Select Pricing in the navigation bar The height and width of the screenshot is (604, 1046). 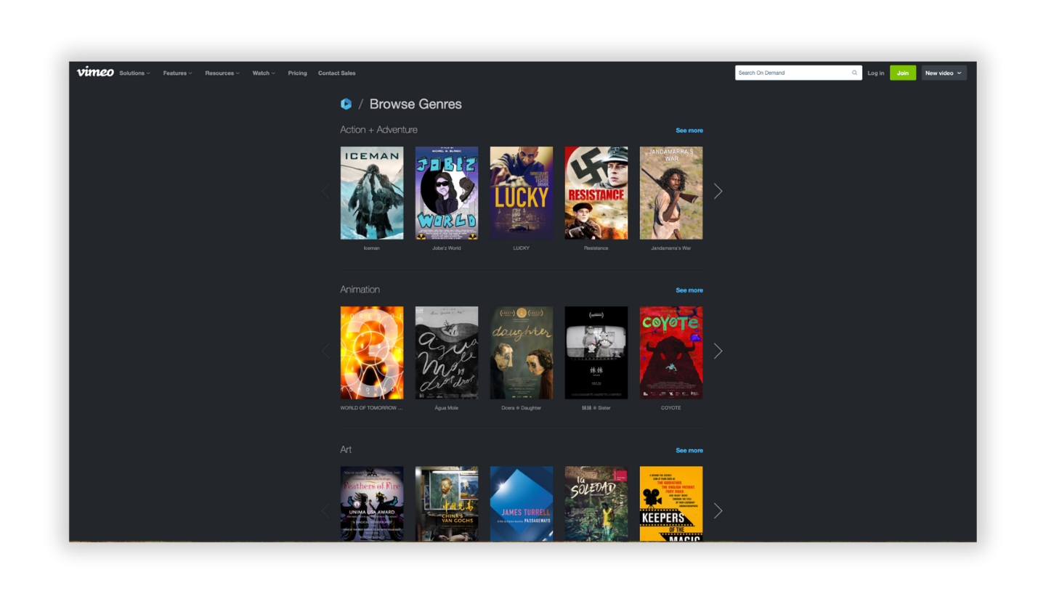coord(297,73)
